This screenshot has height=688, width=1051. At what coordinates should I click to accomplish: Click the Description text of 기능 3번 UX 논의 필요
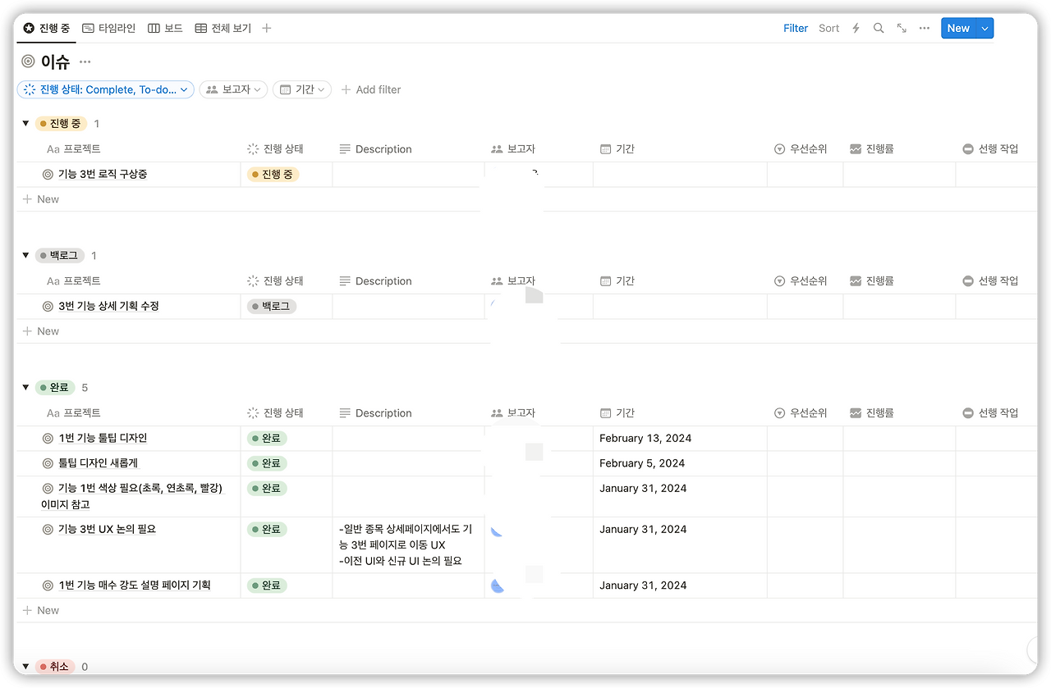point(406,545)
